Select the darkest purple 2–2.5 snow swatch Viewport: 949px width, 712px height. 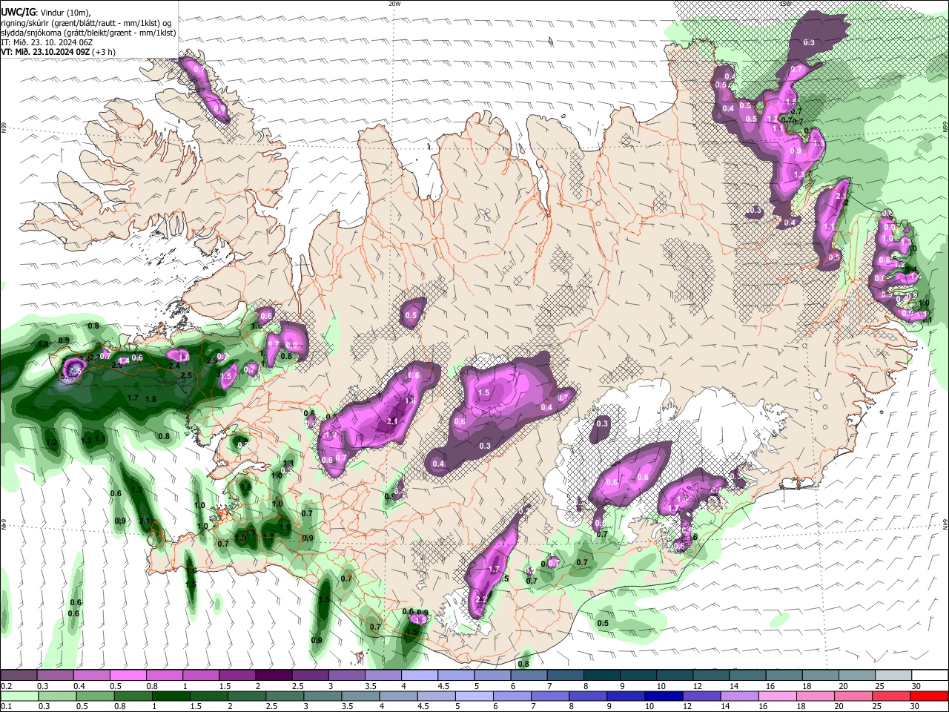click(273, 676)
